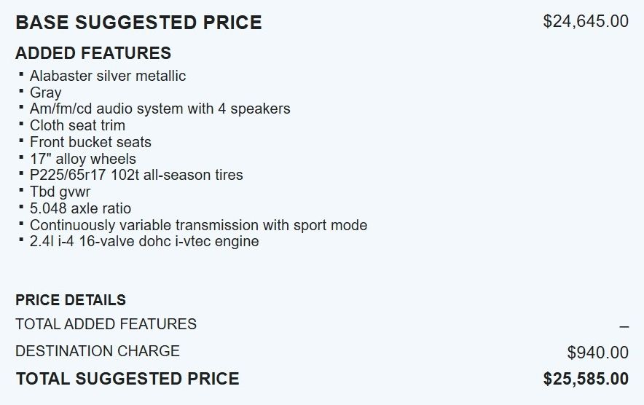Select the $24,645.00 base price amount
Viewport: 644px width, 405px height.
tap(586, 21)
